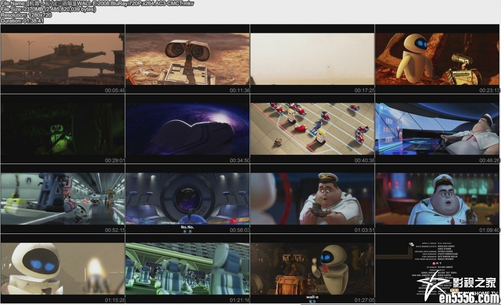The width and height of the screenshot is (501, 305).
Task: Click the "No.No." subtitle text
Action: (188, 227)
